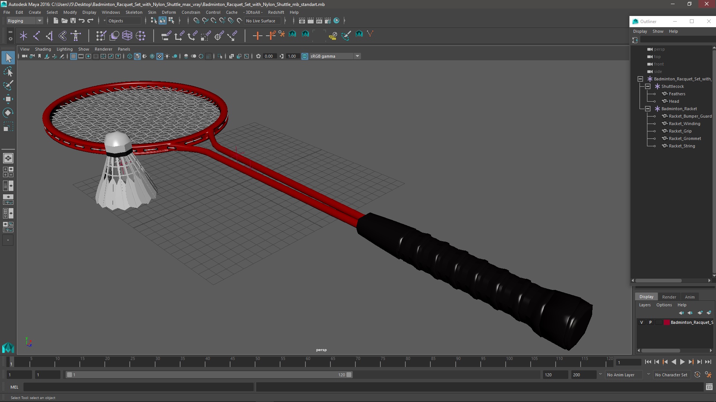Select Racket_Grip in the Outliner
This screenshot has width=716, height=402.
[x=680, y=131]
